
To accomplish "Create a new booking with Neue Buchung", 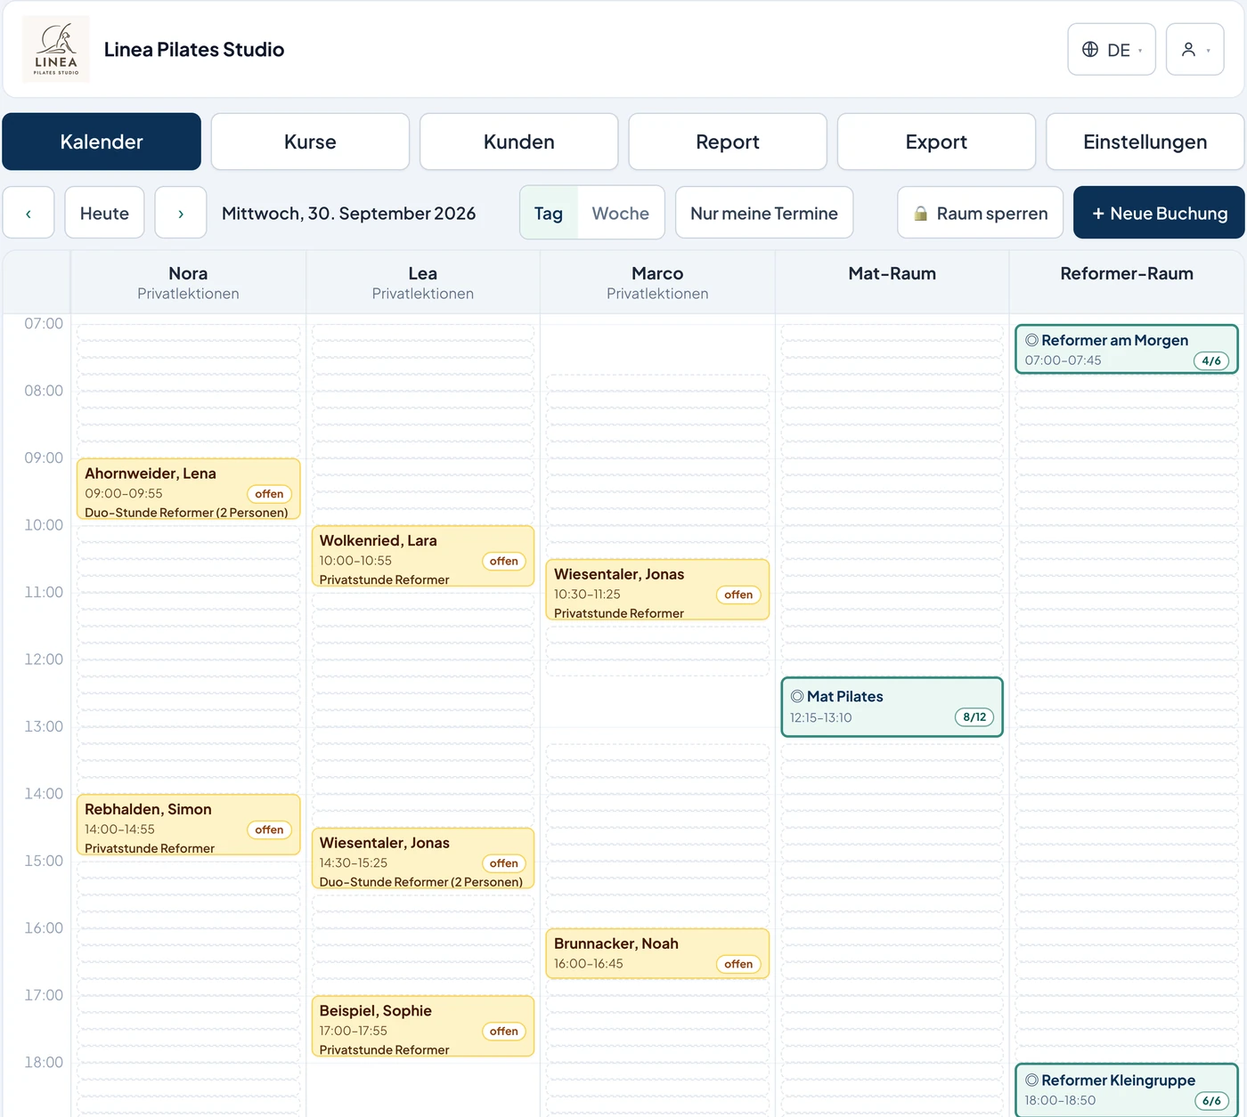I will pyautogui.click(x=1159, y=213).
